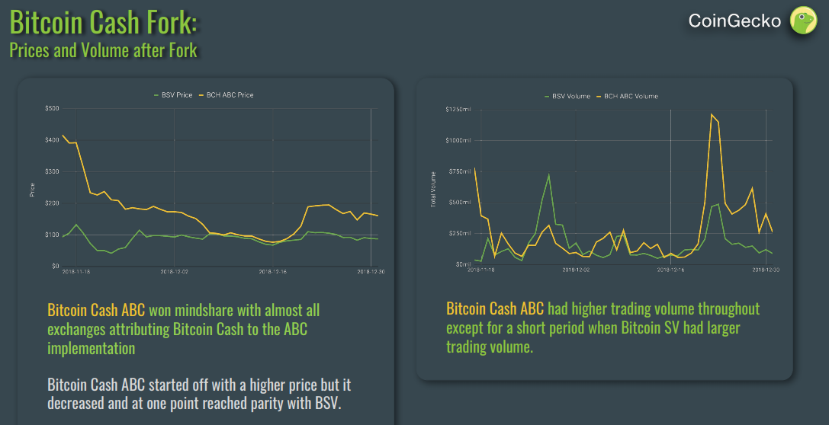Image resolution: width=829 pixels, height=425 pixels.
Task: Click the 2018-11-18 date label on price chart
Action: pyautogui.click(x=77, y=271)
